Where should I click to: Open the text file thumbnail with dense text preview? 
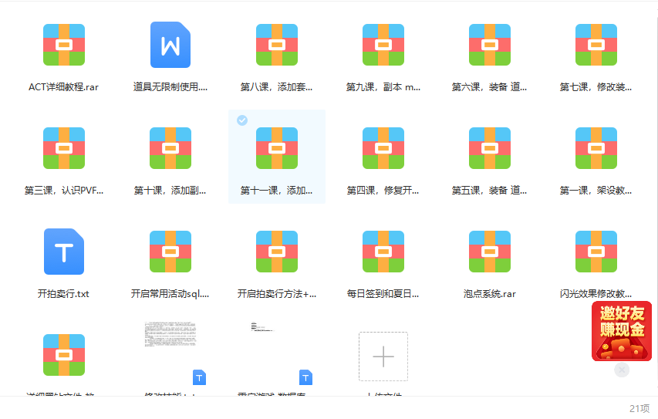point(170,353)
